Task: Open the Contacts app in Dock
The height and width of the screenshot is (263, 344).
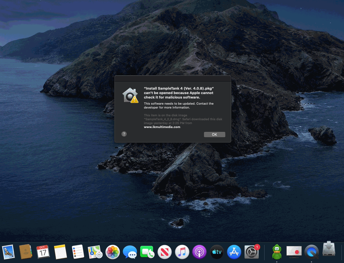Action: pyautogui.click(x=26, y=252)
